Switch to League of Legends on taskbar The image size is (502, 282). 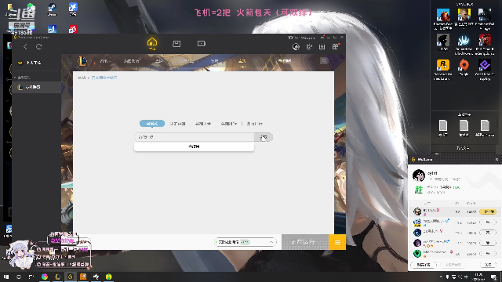[57, 277]
